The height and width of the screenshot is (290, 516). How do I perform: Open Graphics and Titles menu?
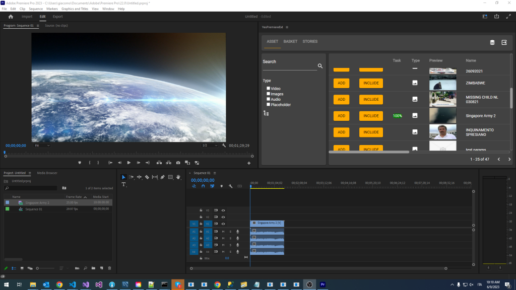point(75,9)
